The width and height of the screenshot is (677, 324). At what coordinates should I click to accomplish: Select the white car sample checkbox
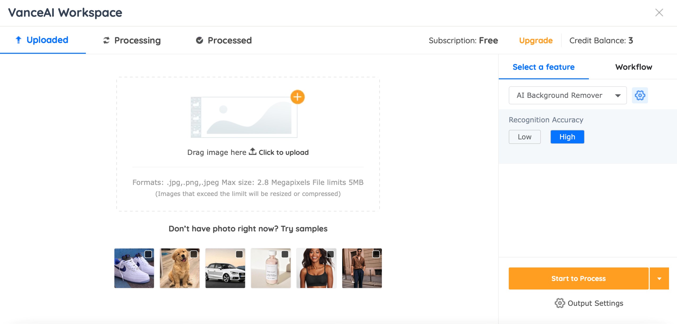tap(239, 254)
